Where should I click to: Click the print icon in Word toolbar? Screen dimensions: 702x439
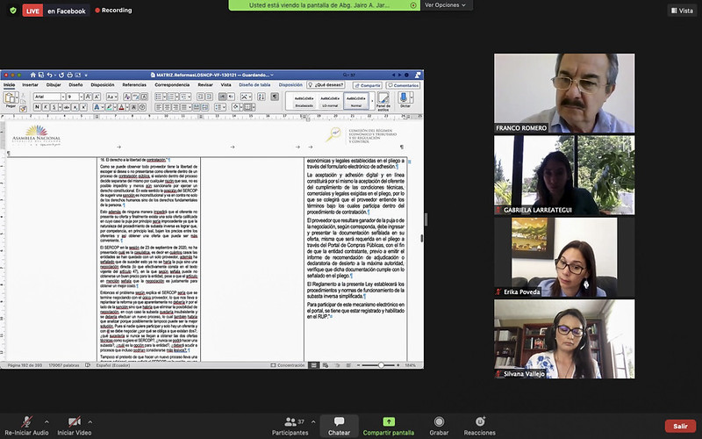point(69,75)
